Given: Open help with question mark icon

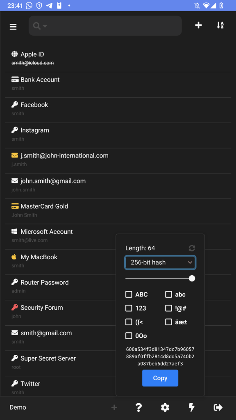Looking at the screenshot, I should pos(138,407).
